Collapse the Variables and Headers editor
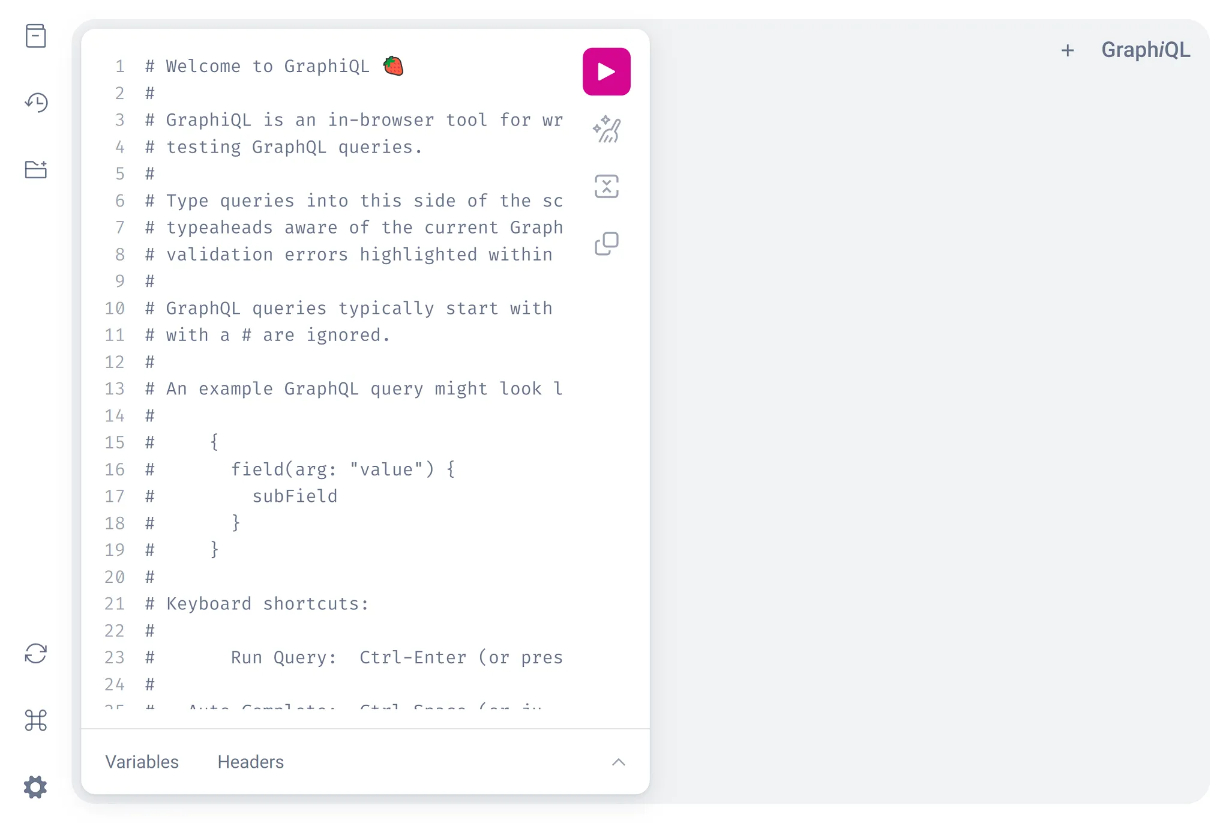1229x823 pixels. point(619,762)
